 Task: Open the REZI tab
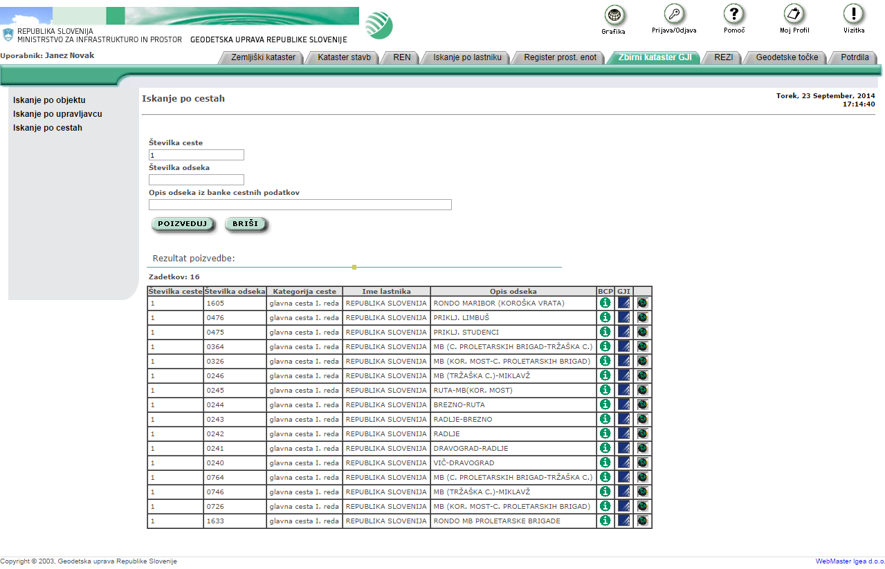click(x=723, y=57)
